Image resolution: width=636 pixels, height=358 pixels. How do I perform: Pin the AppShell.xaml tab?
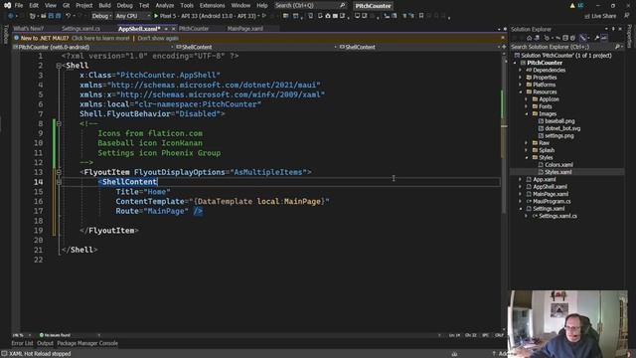click(x=166, y=29)
